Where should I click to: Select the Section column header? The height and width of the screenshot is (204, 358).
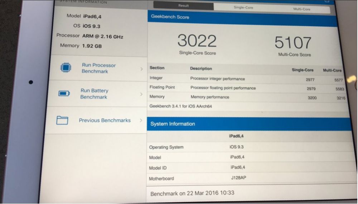point(157,68)
